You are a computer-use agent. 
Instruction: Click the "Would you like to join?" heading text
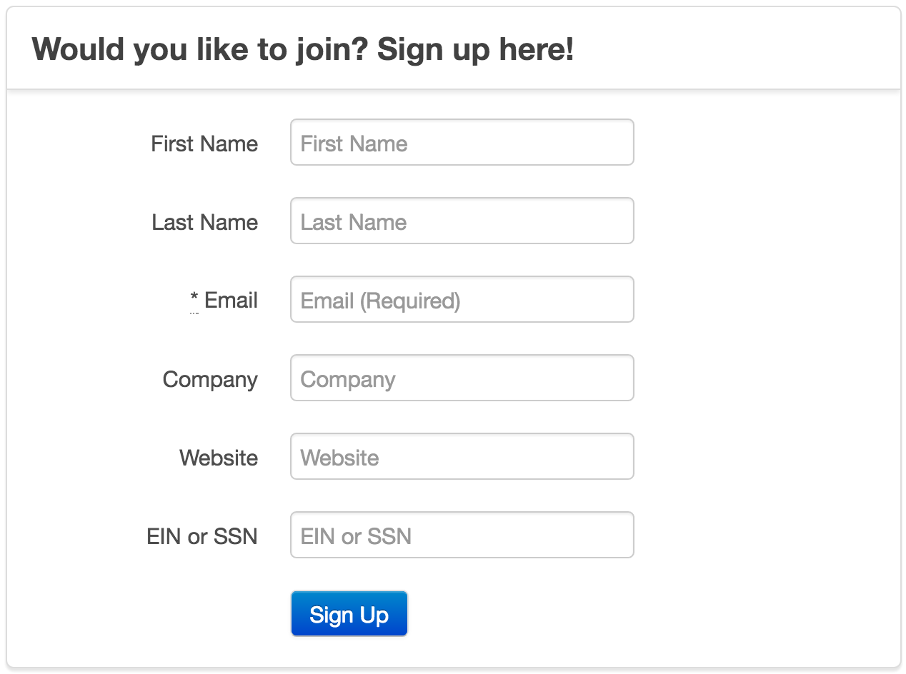tap(200, 50)
